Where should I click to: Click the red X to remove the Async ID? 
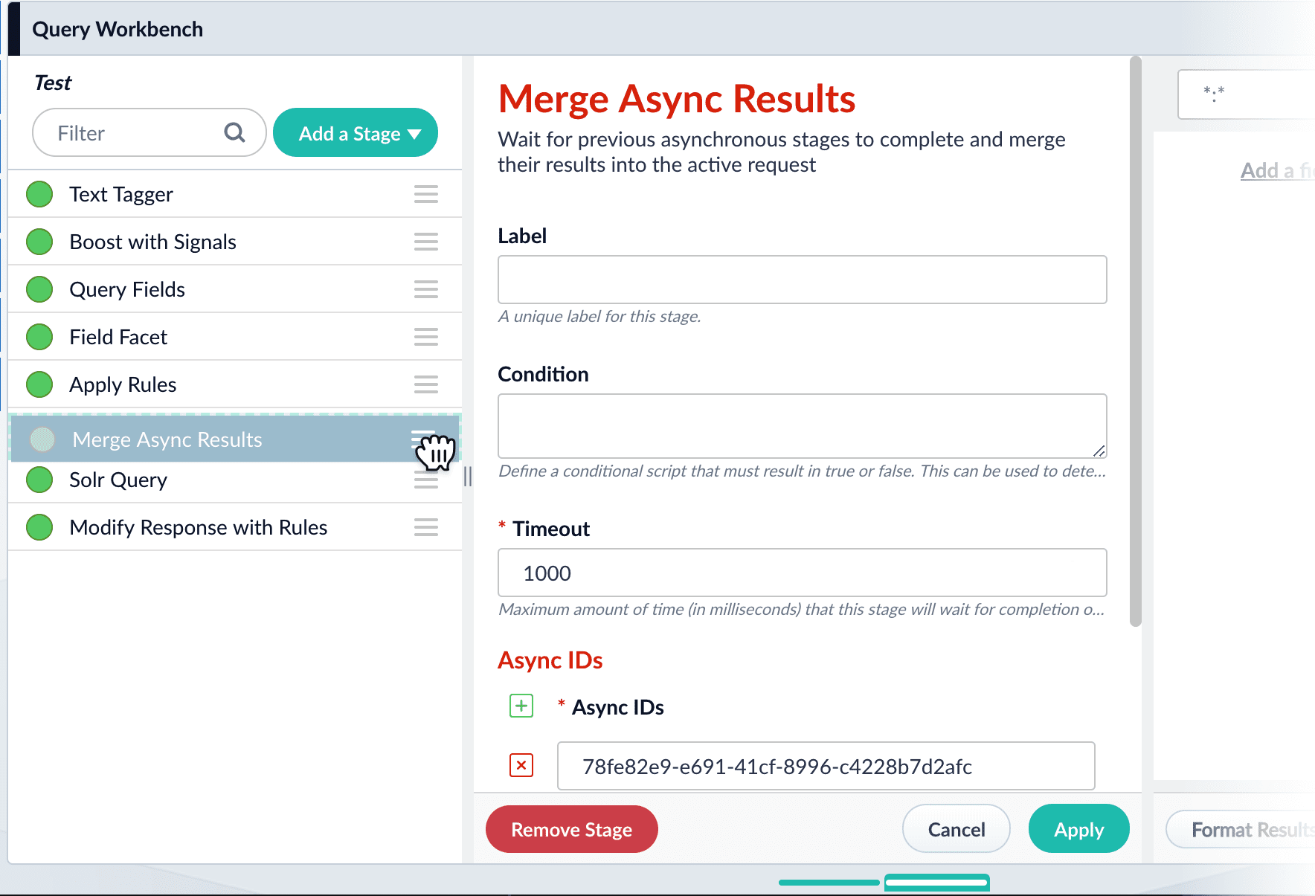point(521,765)
